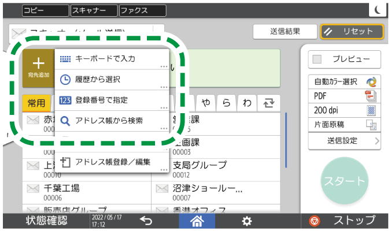Select the わ address tab

(x=247, y=103)
